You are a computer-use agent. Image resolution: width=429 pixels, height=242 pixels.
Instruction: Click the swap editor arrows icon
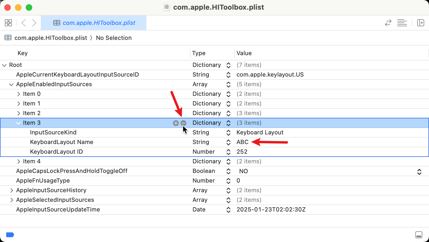[x=388, y=23]
